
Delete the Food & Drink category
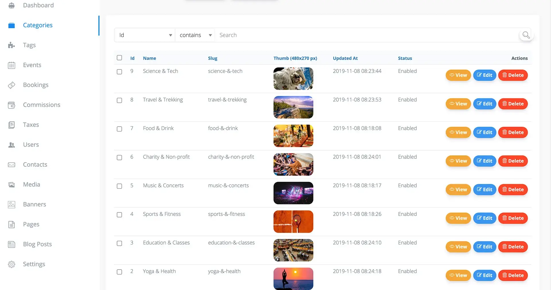coord(513,132)
